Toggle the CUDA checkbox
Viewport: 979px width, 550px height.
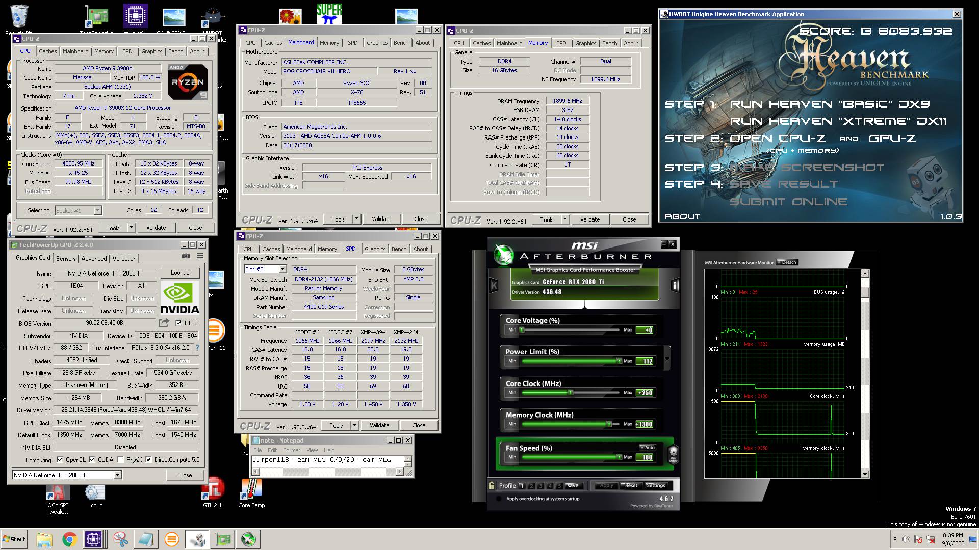(92, 459)
